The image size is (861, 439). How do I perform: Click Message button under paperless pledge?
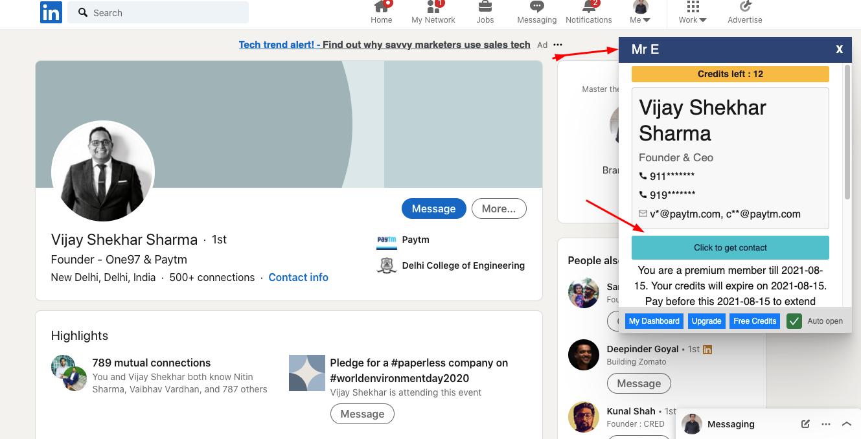(x=362, y=414)
